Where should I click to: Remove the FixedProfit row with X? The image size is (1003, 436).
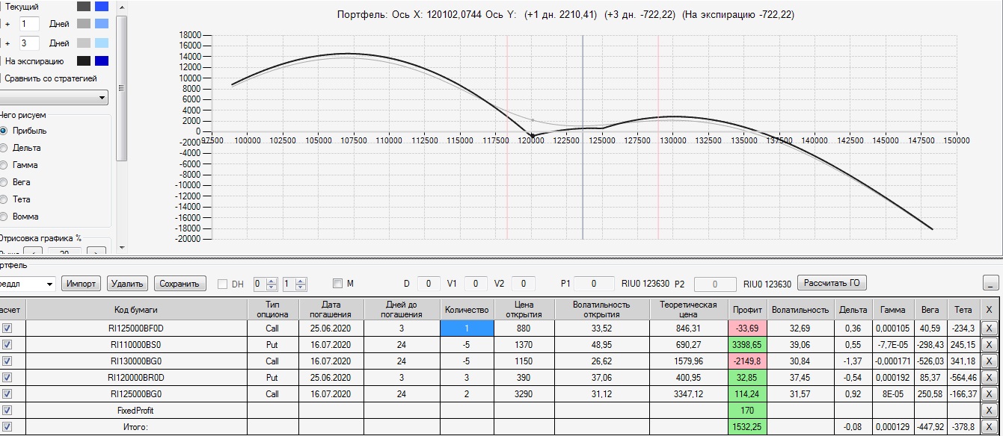click(989, 410)
